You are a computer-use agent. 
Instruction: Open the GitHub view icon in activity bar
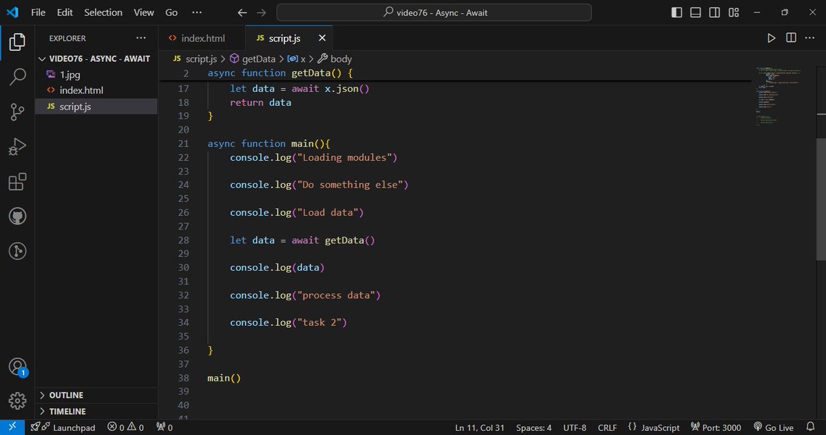coord(17,217)
